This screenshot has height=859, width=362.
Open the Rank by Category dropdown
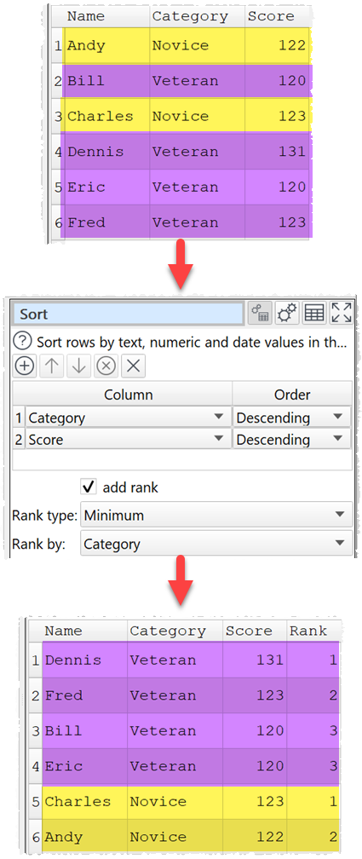coord(216,544)
